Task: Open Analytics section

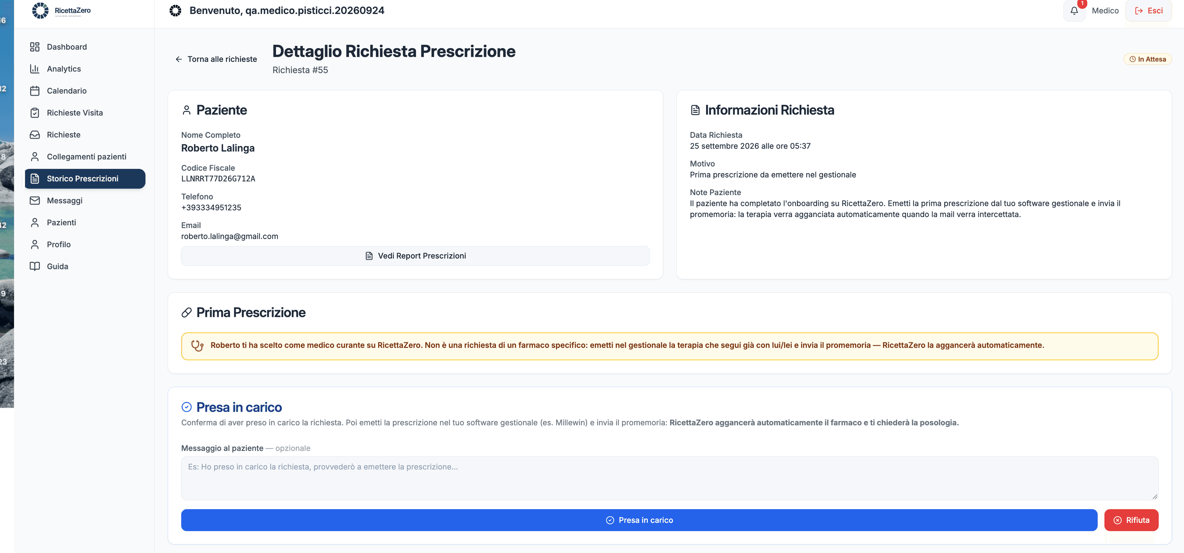Action: (x=85, y=69)
